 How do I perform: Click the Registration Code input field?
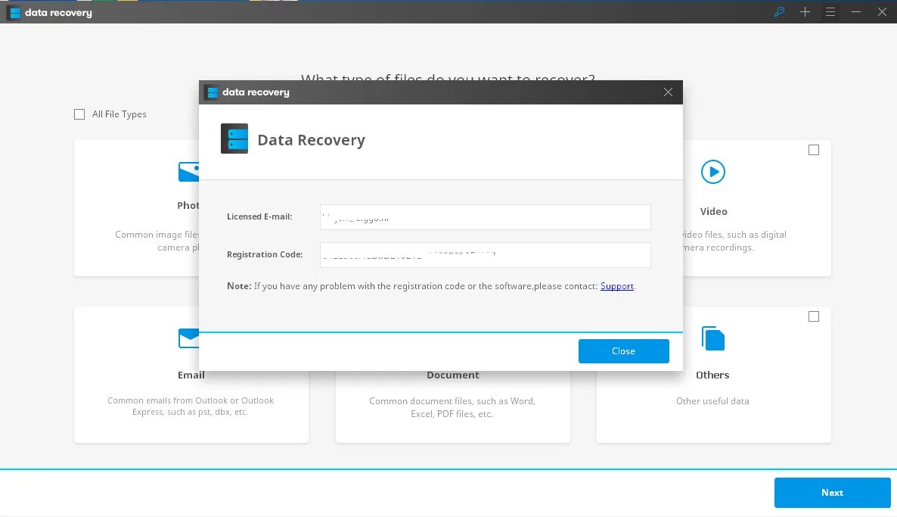coord(485,255)
